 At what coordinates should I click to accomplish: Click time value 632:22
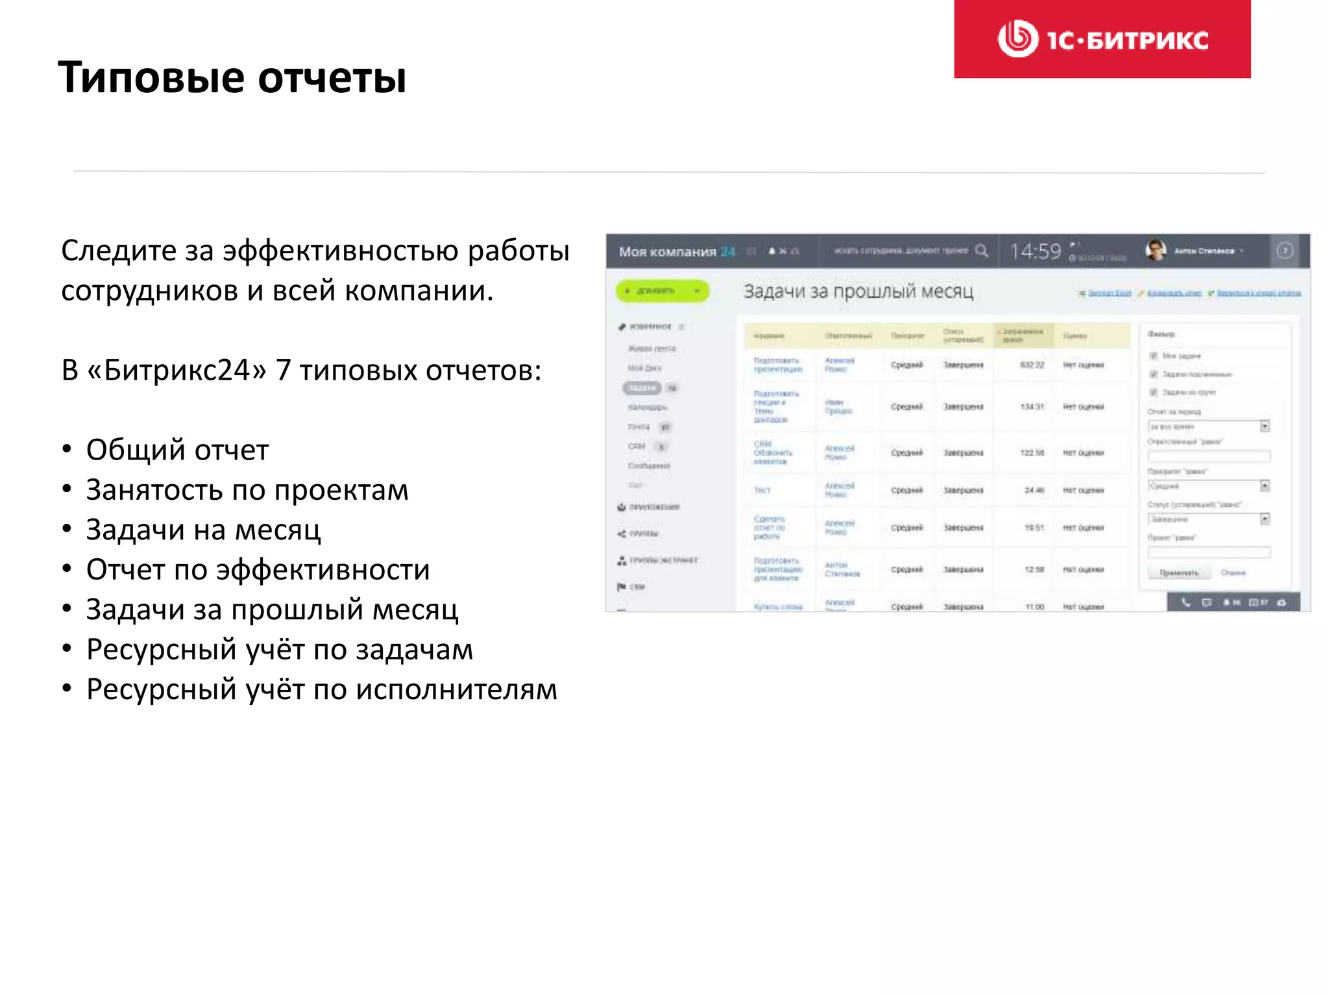1032,365
